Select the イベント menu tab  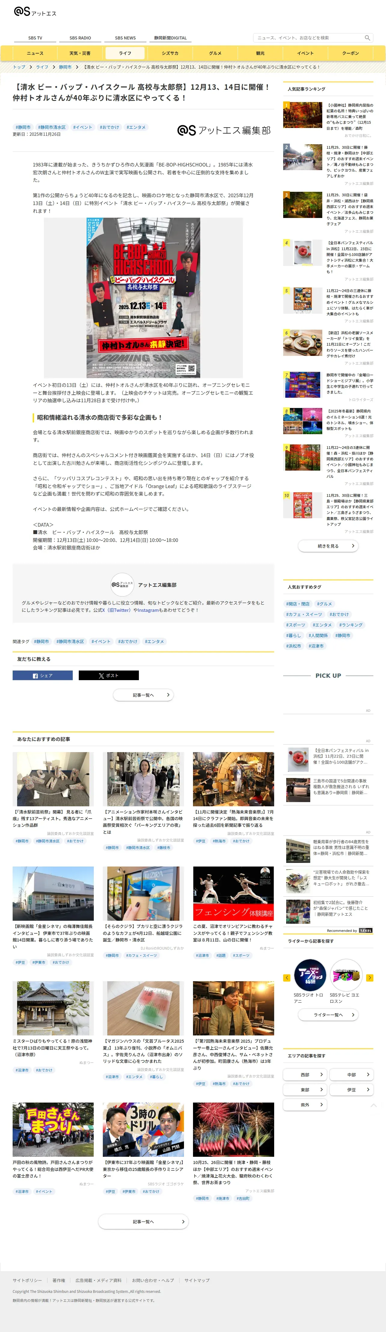pyautogui.click(x=305, y=53)
